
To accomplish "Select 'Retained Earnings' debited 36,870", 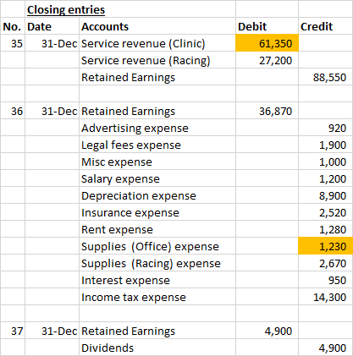I will [157, 111].
